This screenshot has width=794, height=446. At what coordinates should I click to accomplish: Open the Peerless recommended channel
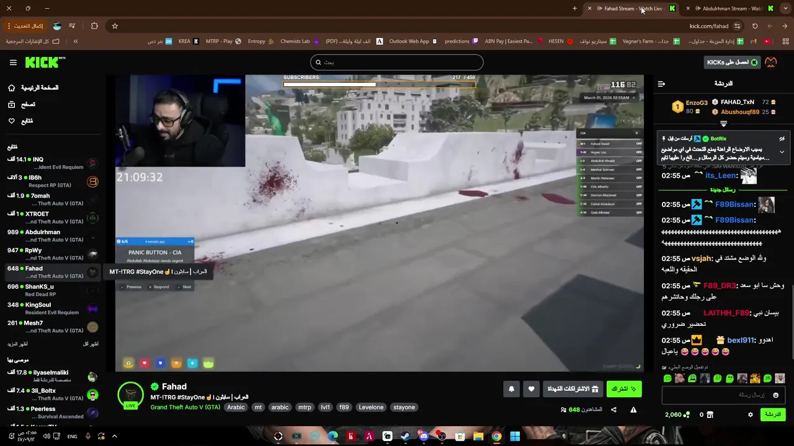[x=53, y=413]
